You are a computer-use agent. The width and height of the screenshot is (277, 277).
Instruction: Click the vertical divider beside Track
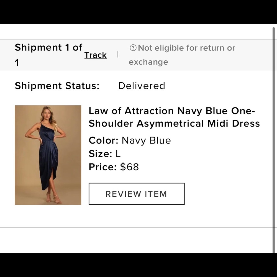tap(118, 54)
